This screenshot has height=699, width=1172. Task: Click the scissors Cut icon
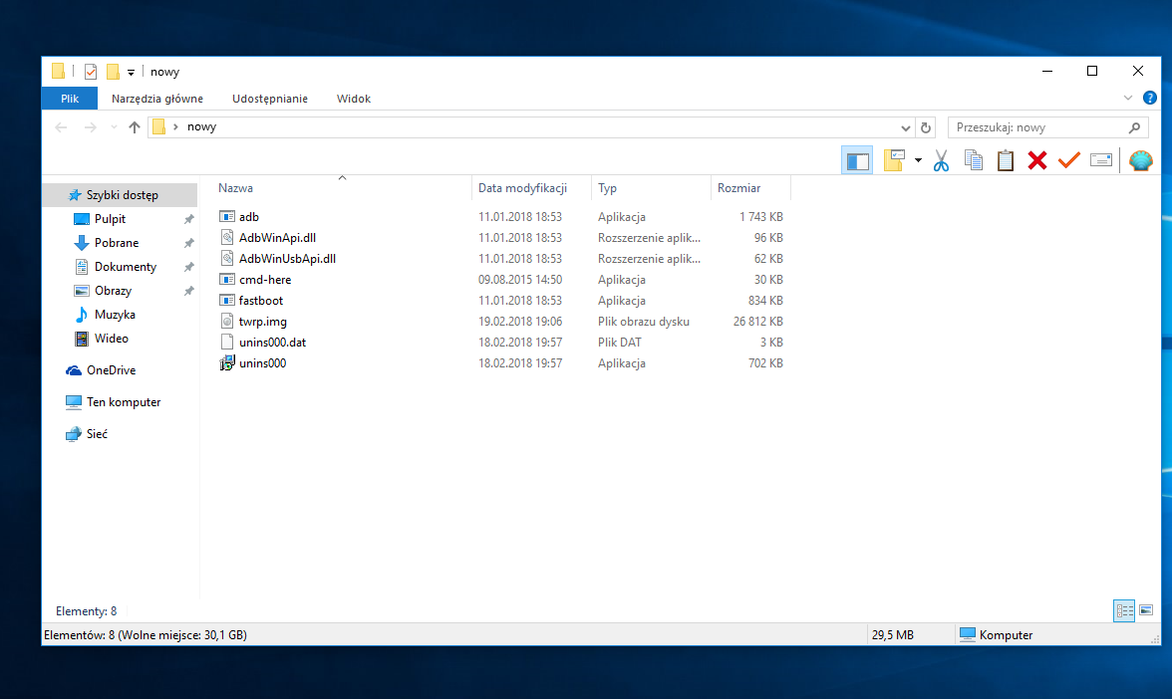tap(941, 160)
